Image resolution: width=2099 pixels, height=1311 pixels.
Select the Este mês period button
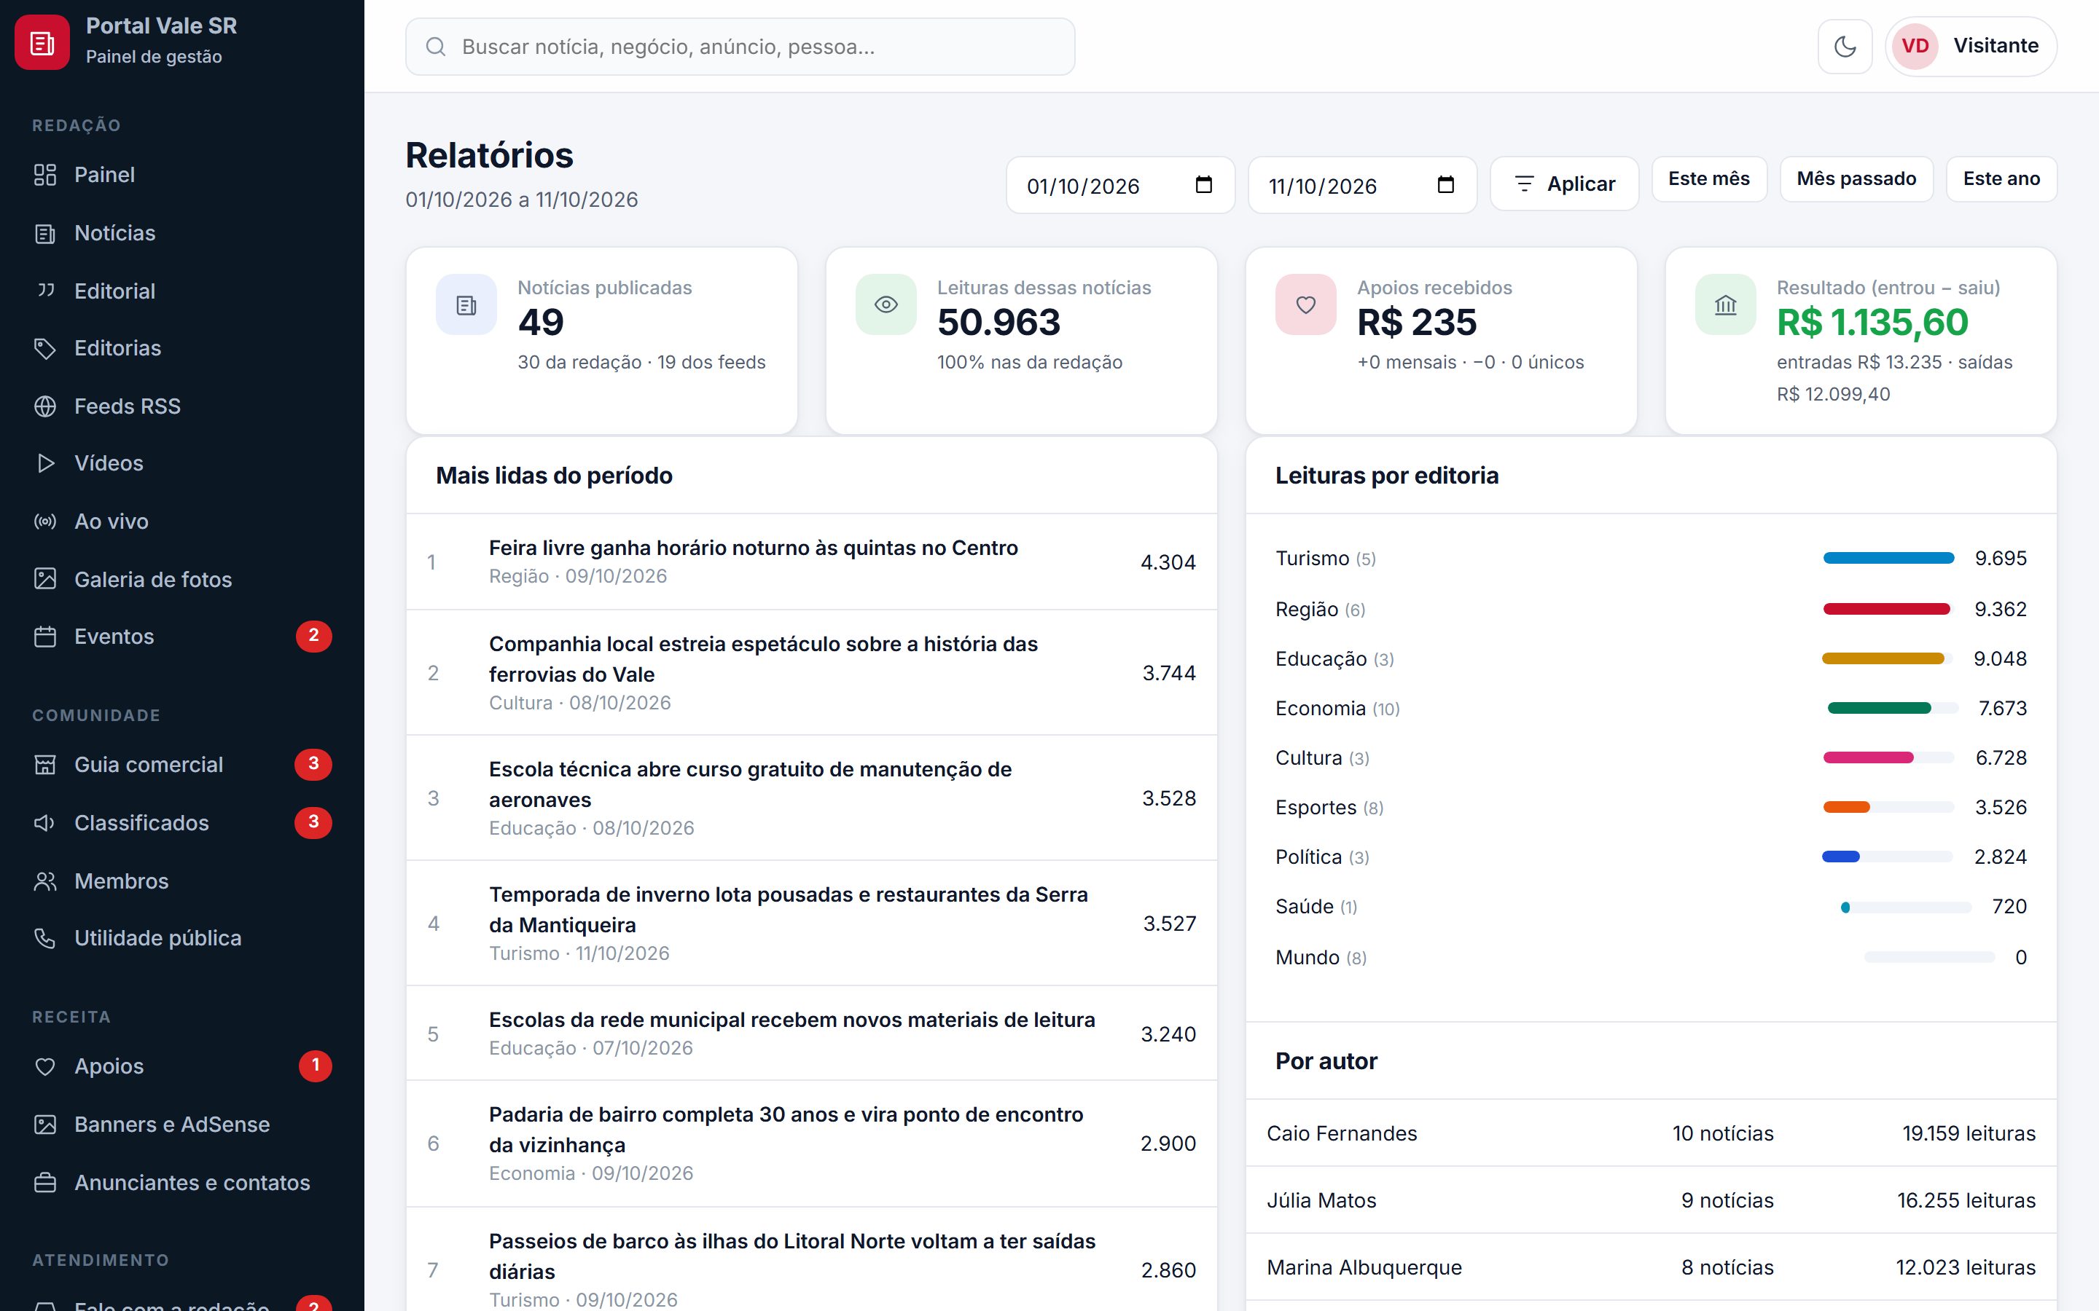[1708, 178]
